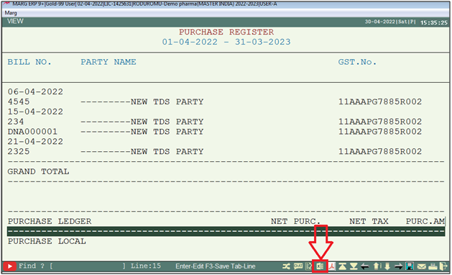Select bill DNA000001
The height and width of the screenshot is (275, 452).
[32, 132]
